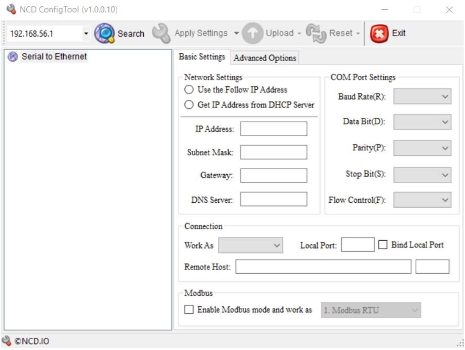
Task: Select Get IP Address from DHCP Server
Action: click(x=189, y=105)
